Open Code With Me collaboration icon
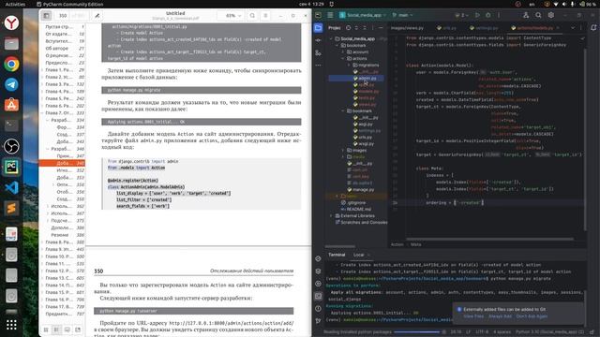The width and height of the screenshot is (600, 337). pyautogui.click(x=526, y=15)
